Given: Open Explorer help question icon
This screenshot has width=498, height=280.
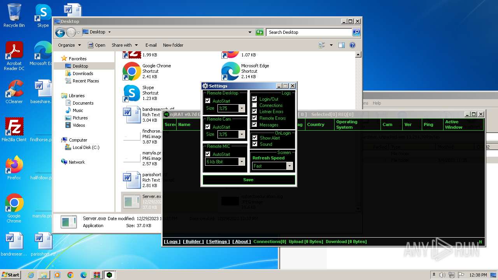Looking at the screenshot, I should [x=352, y=45].
